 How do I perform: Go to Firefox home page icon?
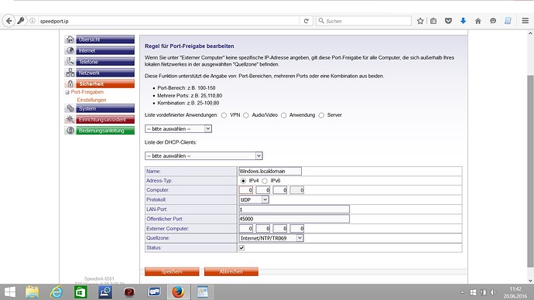(x=478, y=21)
